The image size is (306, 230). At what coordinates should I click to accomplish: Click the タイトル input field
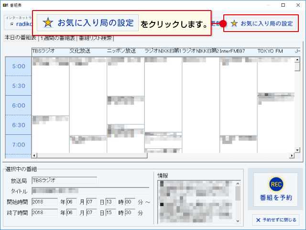90,191
